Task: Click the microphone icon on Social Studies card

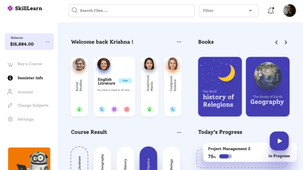Action: coord(79,109)
